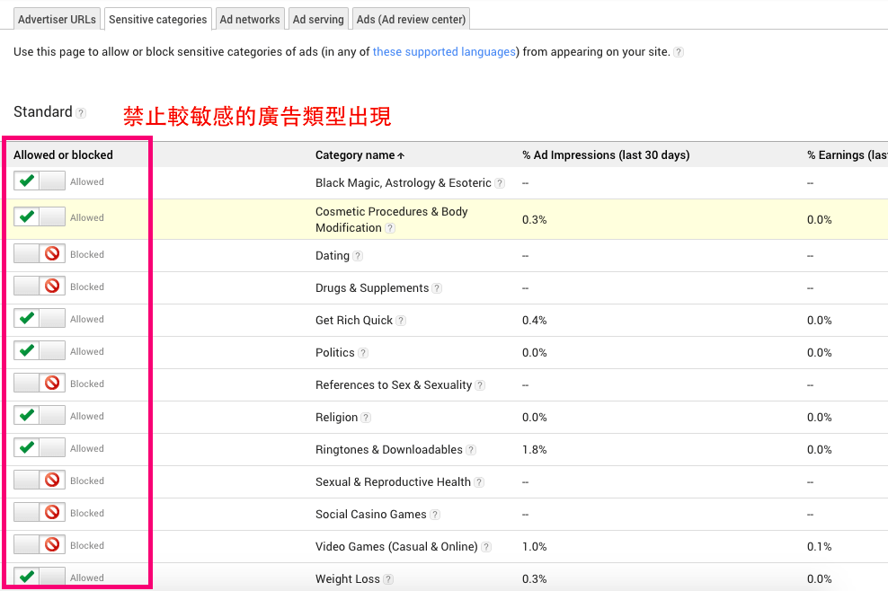
Task: Sort by Allowed or blocked column
Action: [63, 155]
